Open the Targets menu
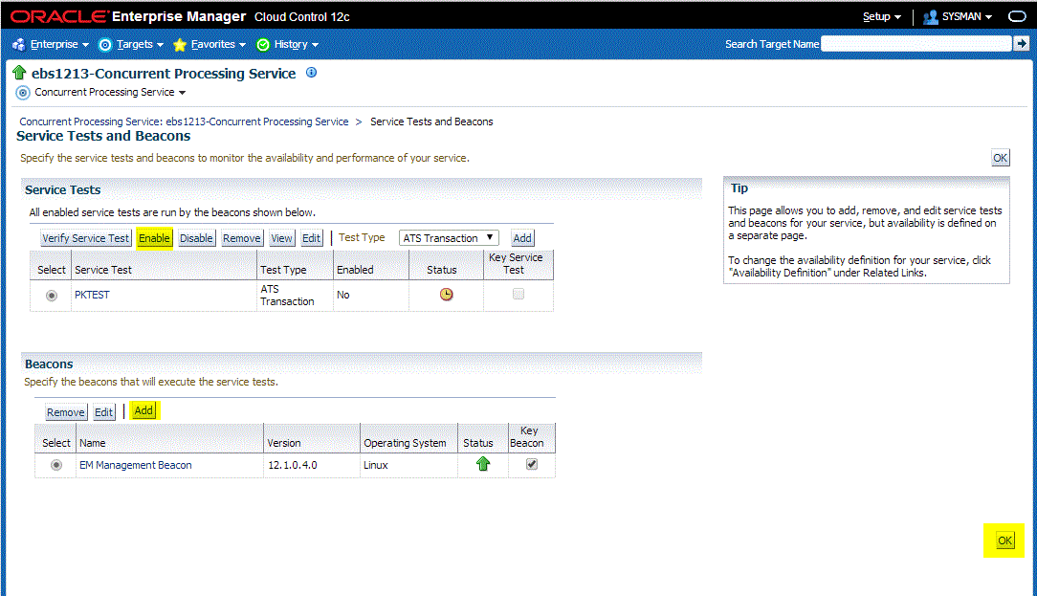The height and width of the screenshot is (596, 1037). click(x=140, y=44)
